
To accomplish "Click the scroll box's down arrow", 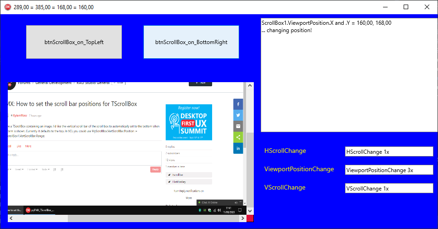I will (250, 211).
